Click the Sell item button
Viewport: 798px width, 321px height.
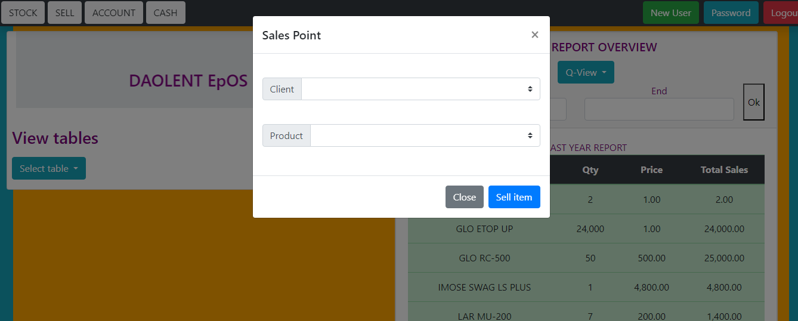pos(514,197)
